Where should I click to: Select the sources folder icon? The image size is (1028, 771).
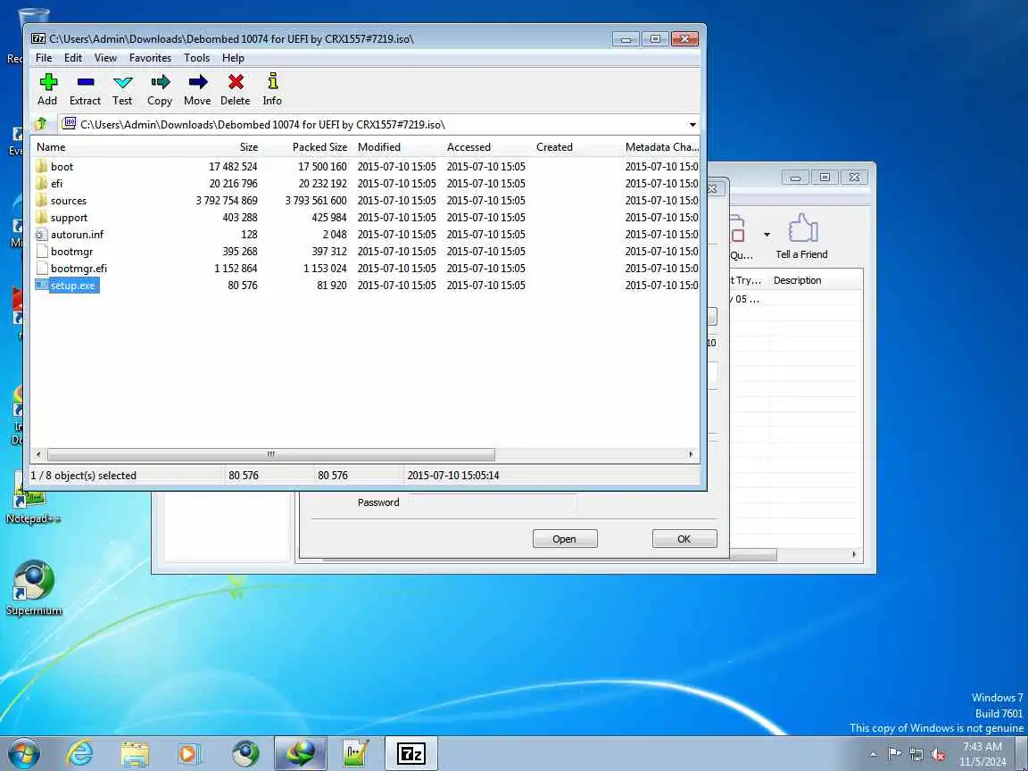coord(41,201)
